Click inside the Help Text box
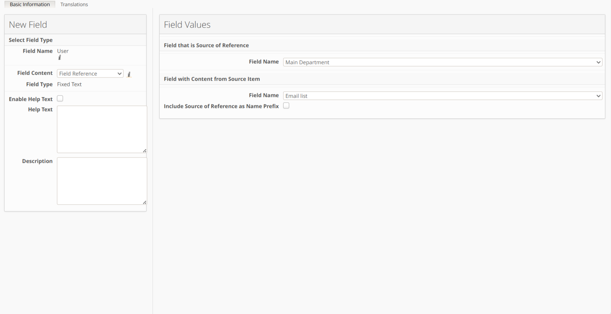 102,129
